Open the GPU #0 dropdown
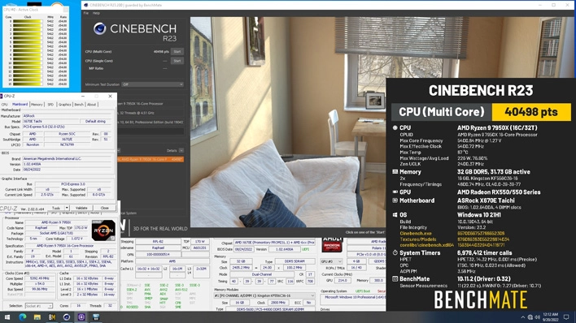 331,261
